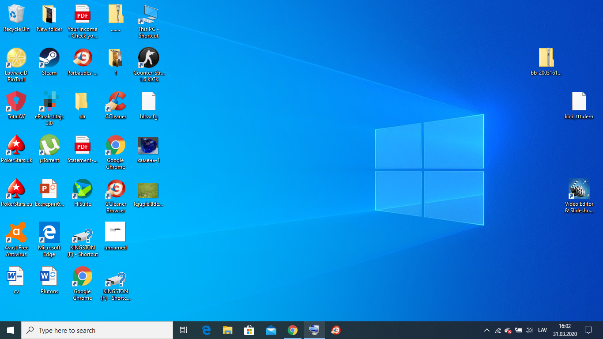Select the New folder desktop icon
The image size is (603, 339).
49,19
